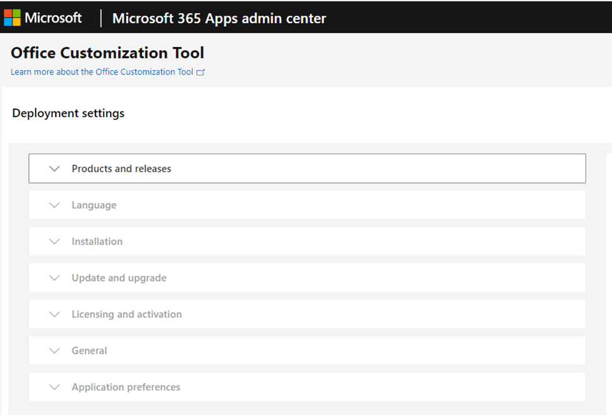
Task: Expand the Licensing and activation chevron
Action: click(55, 314)
